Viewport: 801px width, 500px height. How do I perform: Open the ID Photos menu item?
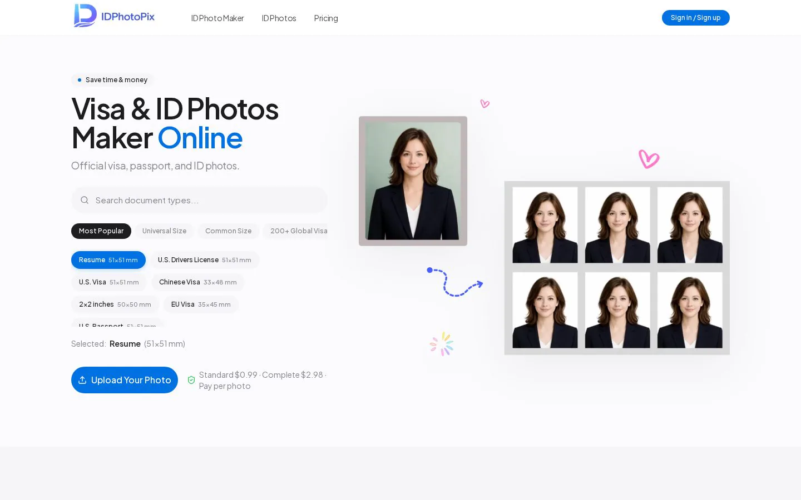(279, 18)
